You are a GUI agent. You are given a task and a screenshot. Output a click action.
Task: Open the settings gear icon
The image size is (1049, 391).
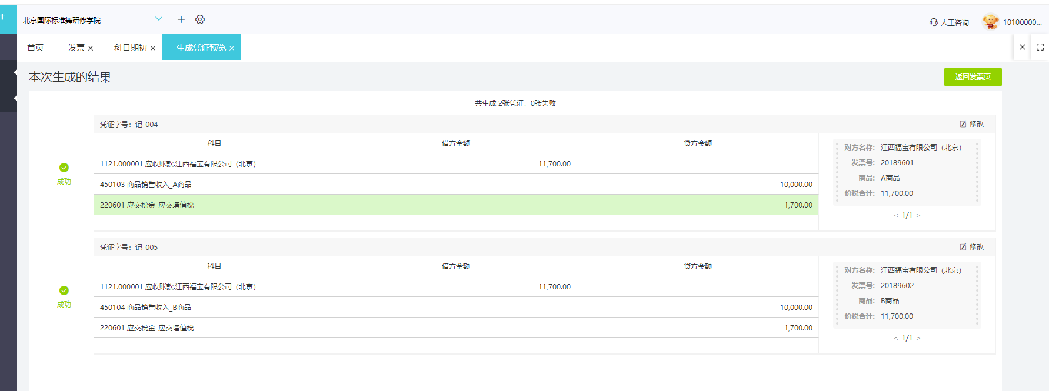coord(200,19)
